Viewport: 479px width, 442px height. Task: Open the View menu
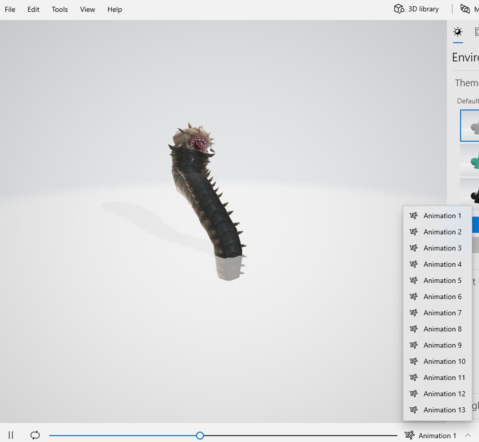[87, 9]
